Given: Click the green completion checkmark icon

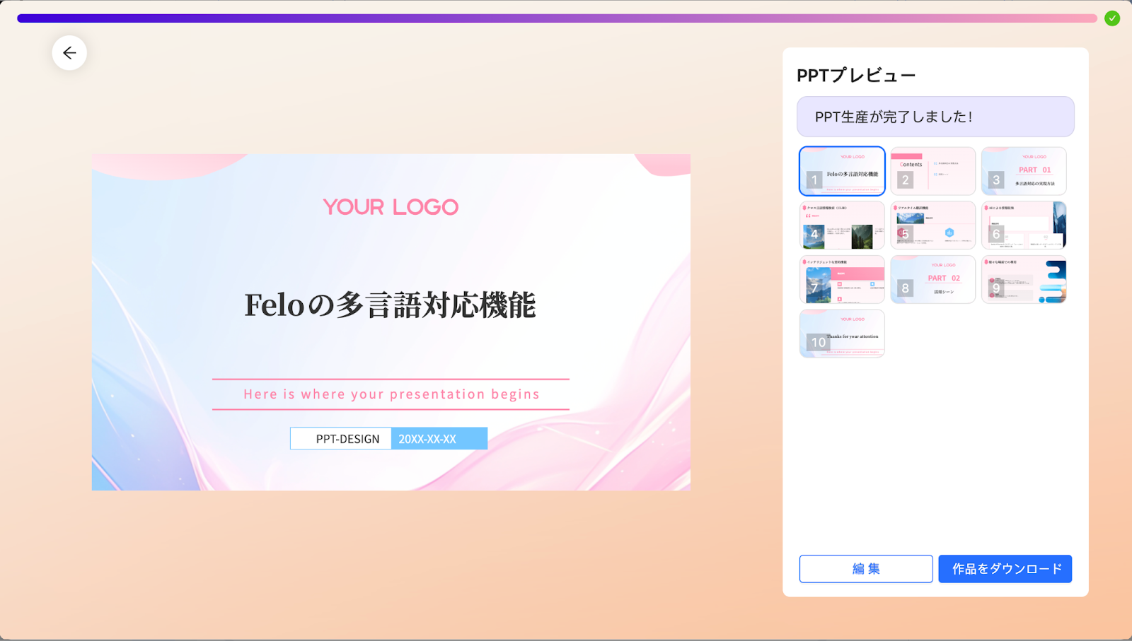Looking at the screenshot, I should 1112,18.
